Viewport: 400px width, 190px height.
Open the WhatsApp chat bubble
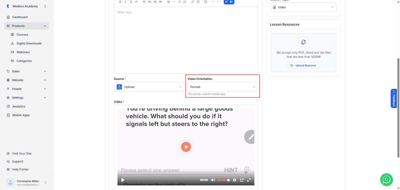pyautogui.click(x=386, y=179)
